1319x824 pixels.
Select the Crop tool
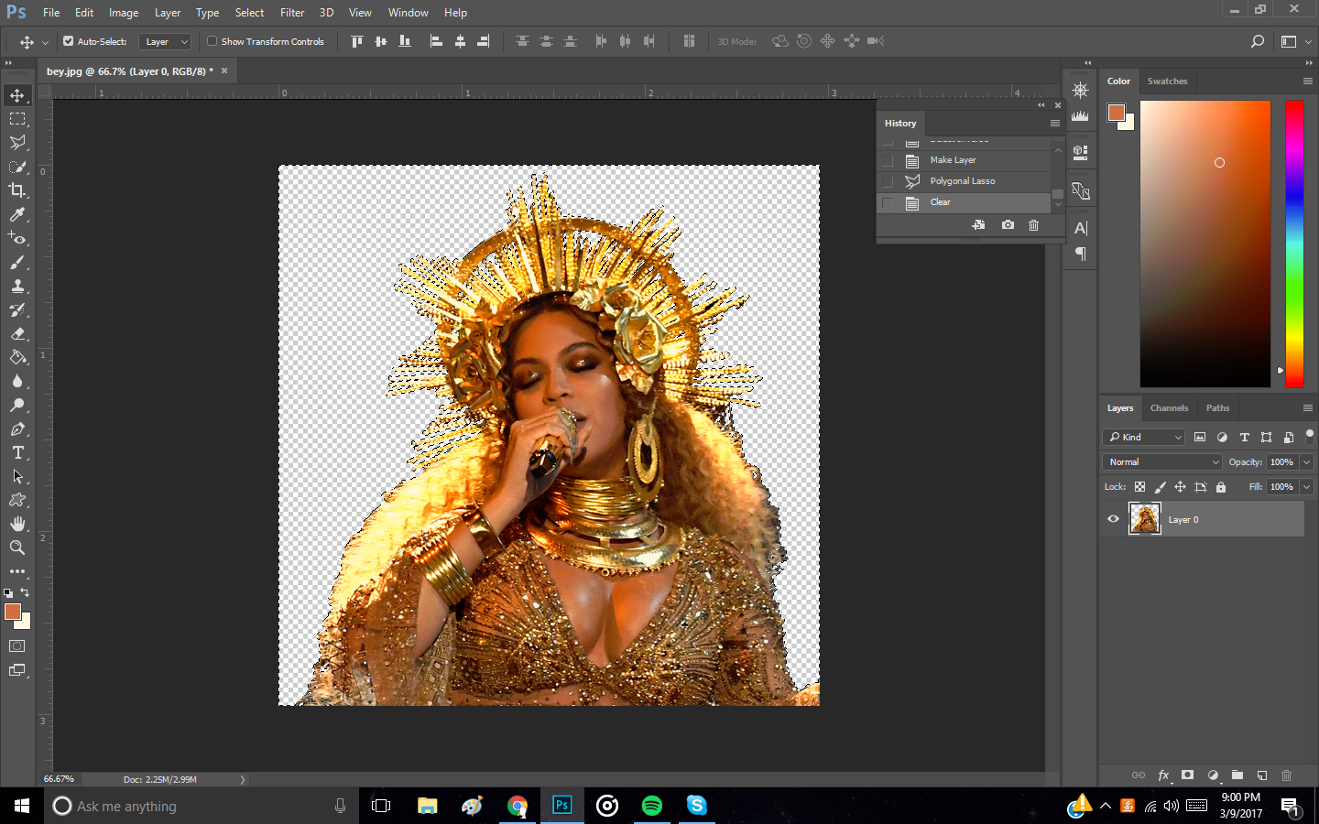(17, 190)
